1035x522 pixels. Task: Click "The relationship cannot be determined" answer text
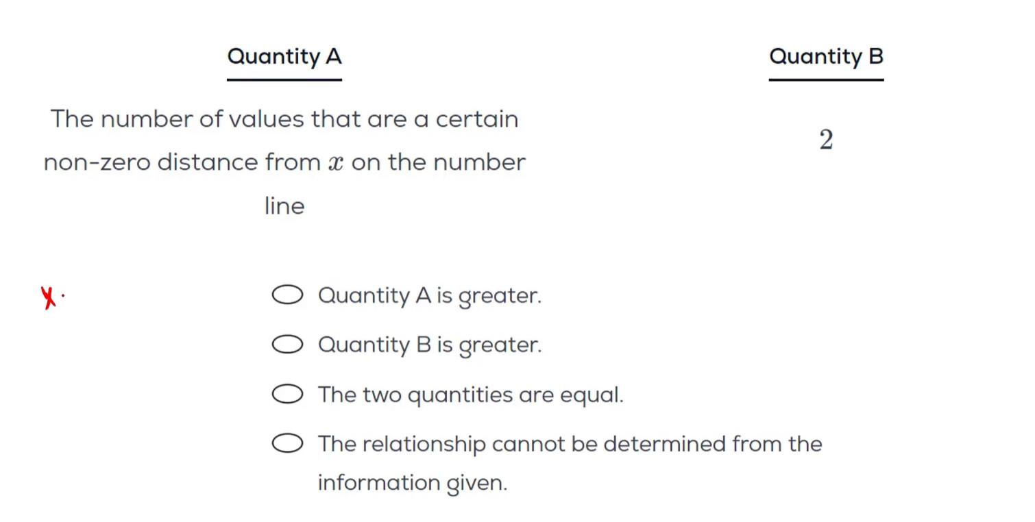pos(569,444)
